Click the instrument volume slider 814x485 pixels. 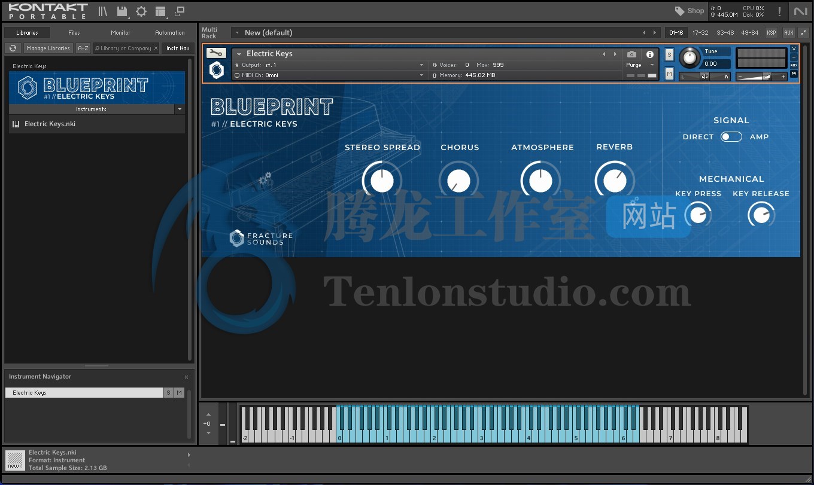coord(762,77)
